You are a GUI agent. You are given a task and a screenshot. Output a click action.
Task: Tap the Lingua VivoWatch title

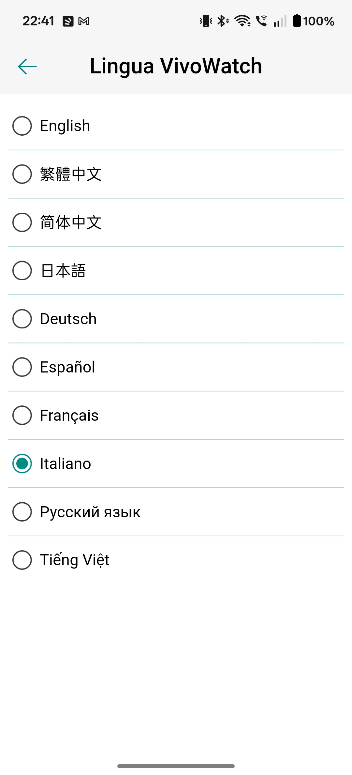point(176,66)
